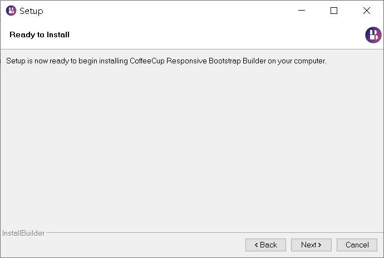
Task: Click the "Setup" window title text
Action: point(31,11)
